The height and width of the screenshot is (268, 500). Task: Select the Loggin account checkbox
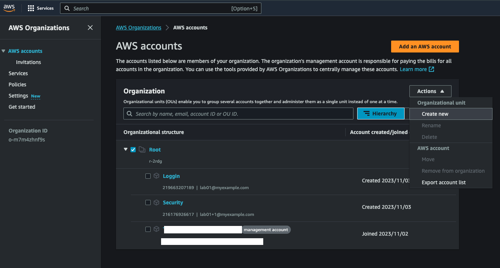148,176
